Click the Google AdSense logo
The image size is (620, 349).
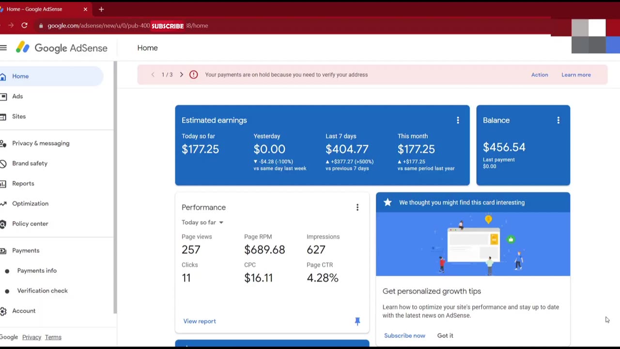click(x=62, y=48)
